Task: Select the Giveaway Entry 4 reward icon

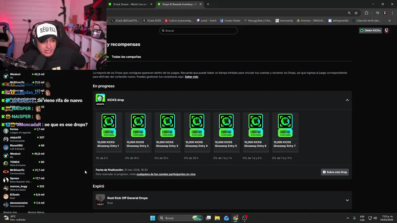Action: [197, 125]
